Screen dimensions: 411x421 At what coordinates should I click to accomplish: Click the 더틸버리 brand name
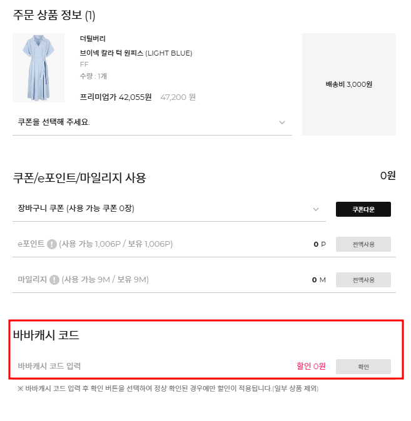[93, 39]
